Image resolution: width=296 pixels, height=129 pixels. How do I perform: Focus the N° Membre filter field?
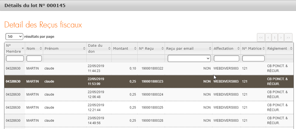(15, 58)
